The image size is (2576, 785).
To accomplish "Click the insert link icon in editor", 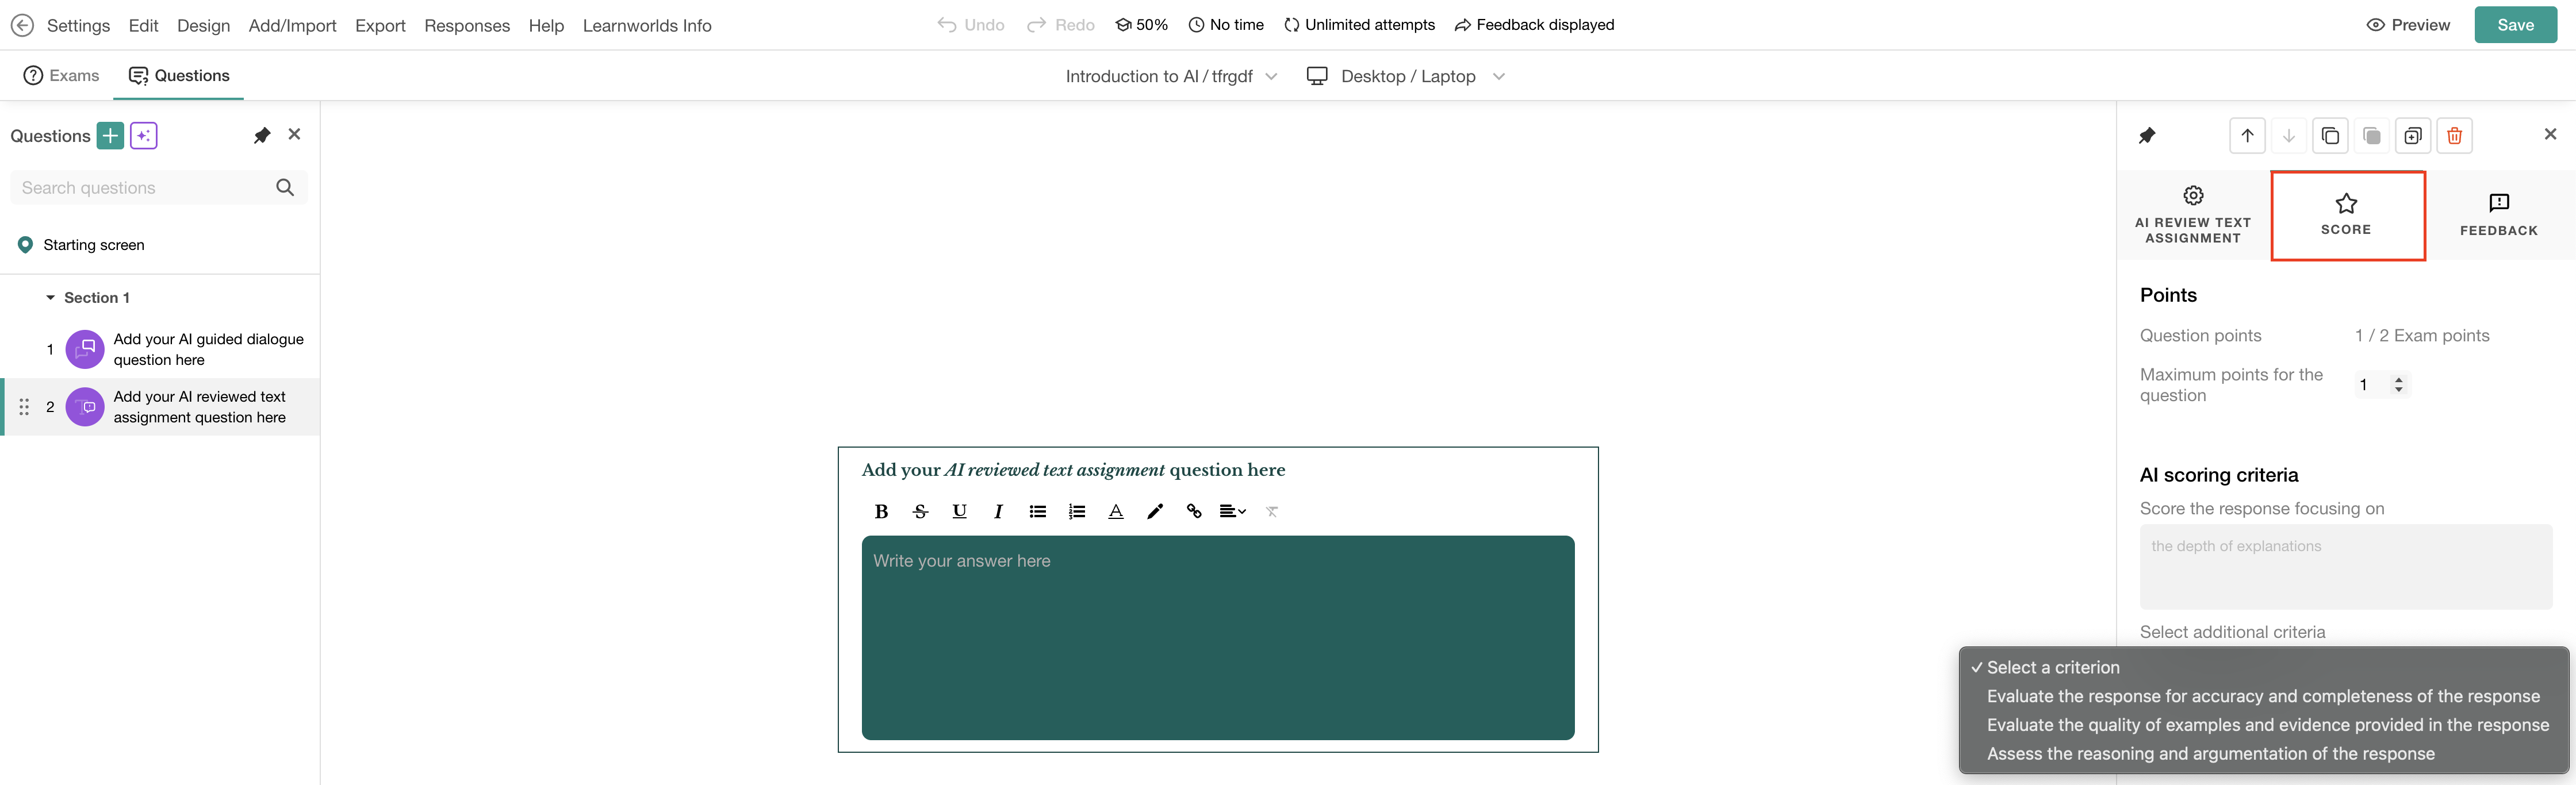I will [x=1194, y=511].
